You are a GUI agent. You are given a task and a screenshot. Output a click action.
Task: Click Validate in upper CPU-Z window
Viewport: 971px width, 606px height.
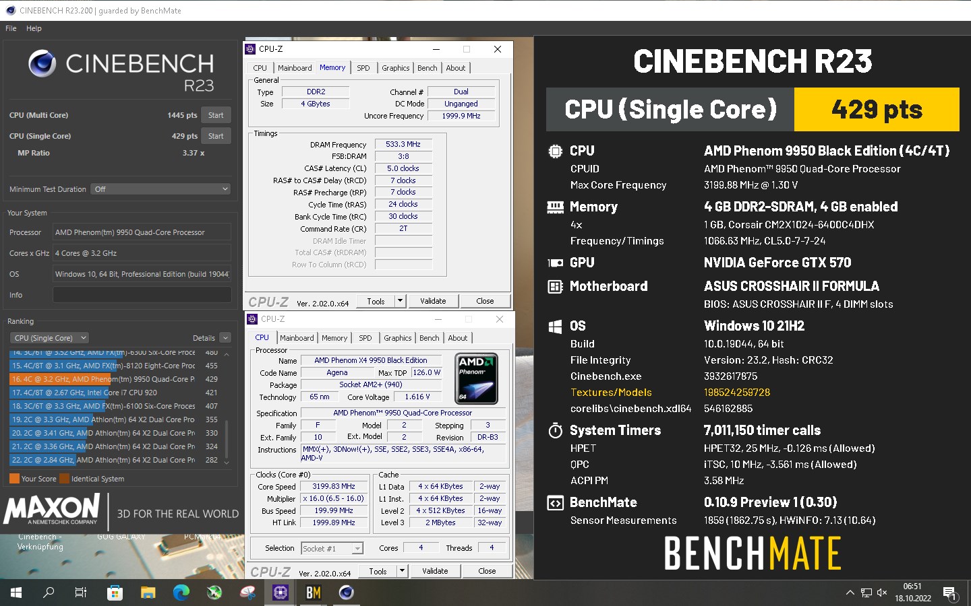pyautogui.click(x=433, y=301)
